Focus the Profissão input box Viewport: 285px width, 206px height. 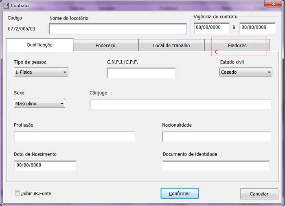(75, 137)
